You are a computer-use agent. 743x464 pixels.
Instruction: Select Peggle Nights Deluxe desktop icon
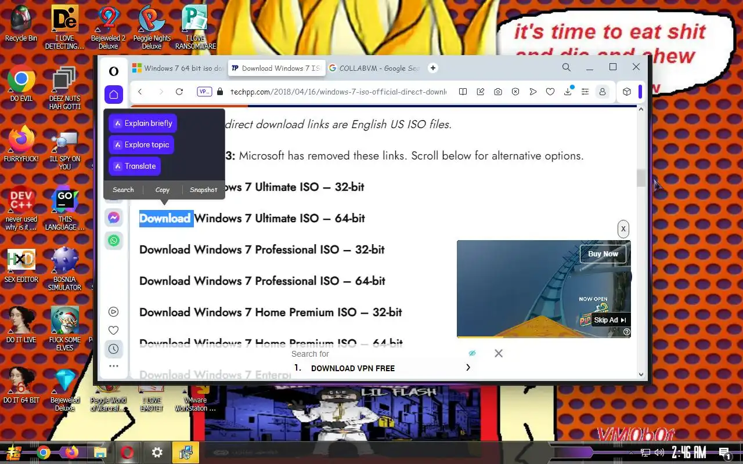click(152, 28)
